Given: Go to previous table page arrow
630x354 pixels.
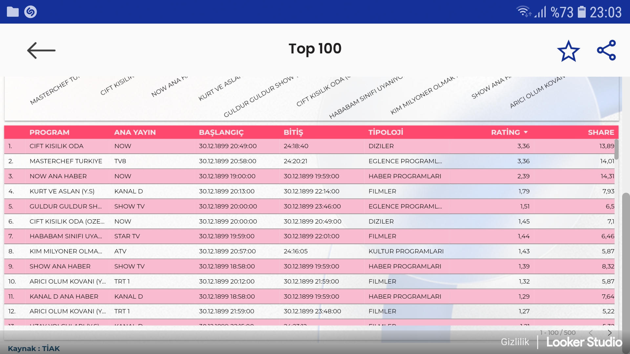Looking at the screenshot, I should point(591,333).
